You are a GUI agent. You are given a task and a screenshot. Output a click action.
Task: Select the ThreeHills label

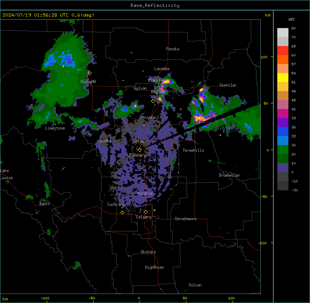click(x=193, y=150)
